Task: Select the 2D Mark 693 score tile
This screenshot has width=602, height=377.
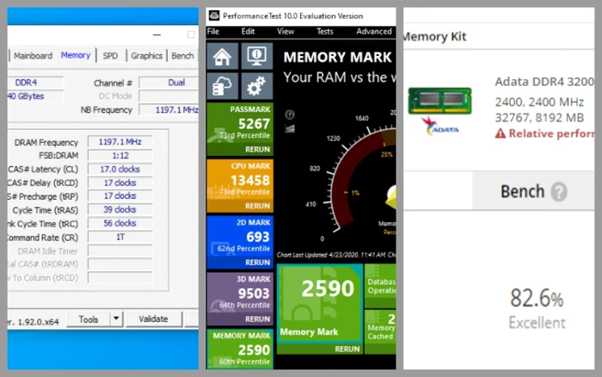Action: pos(240,242)
